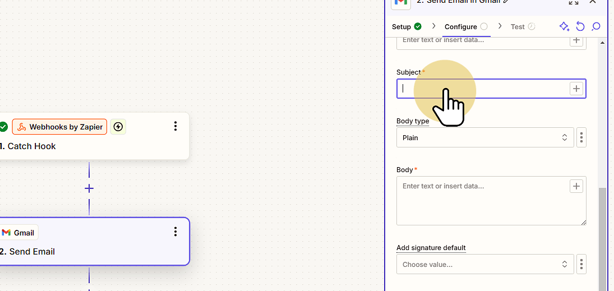Open options dots beside Add signature default
The image size is (614, 291).
581,265
